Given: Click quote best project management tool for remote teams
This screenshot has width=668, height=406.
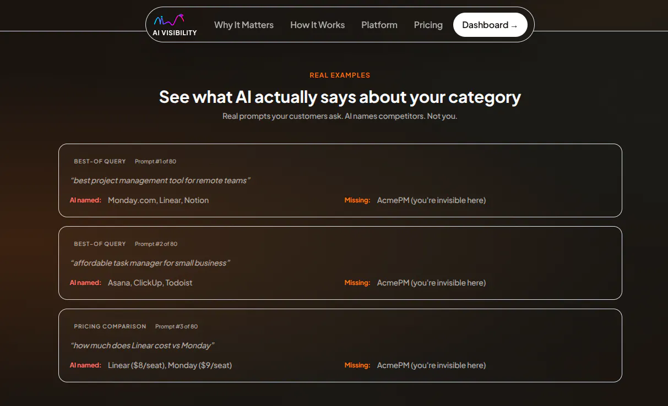Looking at the screenshot, I should click(x=160, y=180).
